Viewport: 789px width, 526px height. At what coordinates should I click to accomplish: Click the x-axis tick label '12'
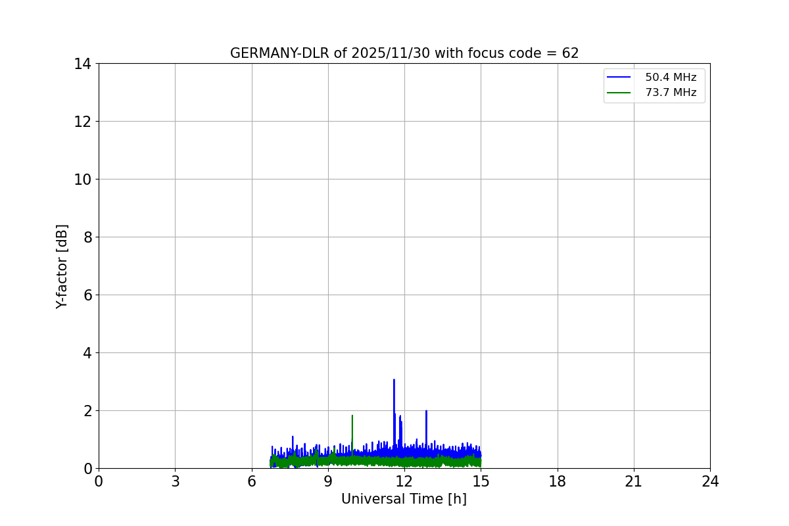click(x=404, y=481)
